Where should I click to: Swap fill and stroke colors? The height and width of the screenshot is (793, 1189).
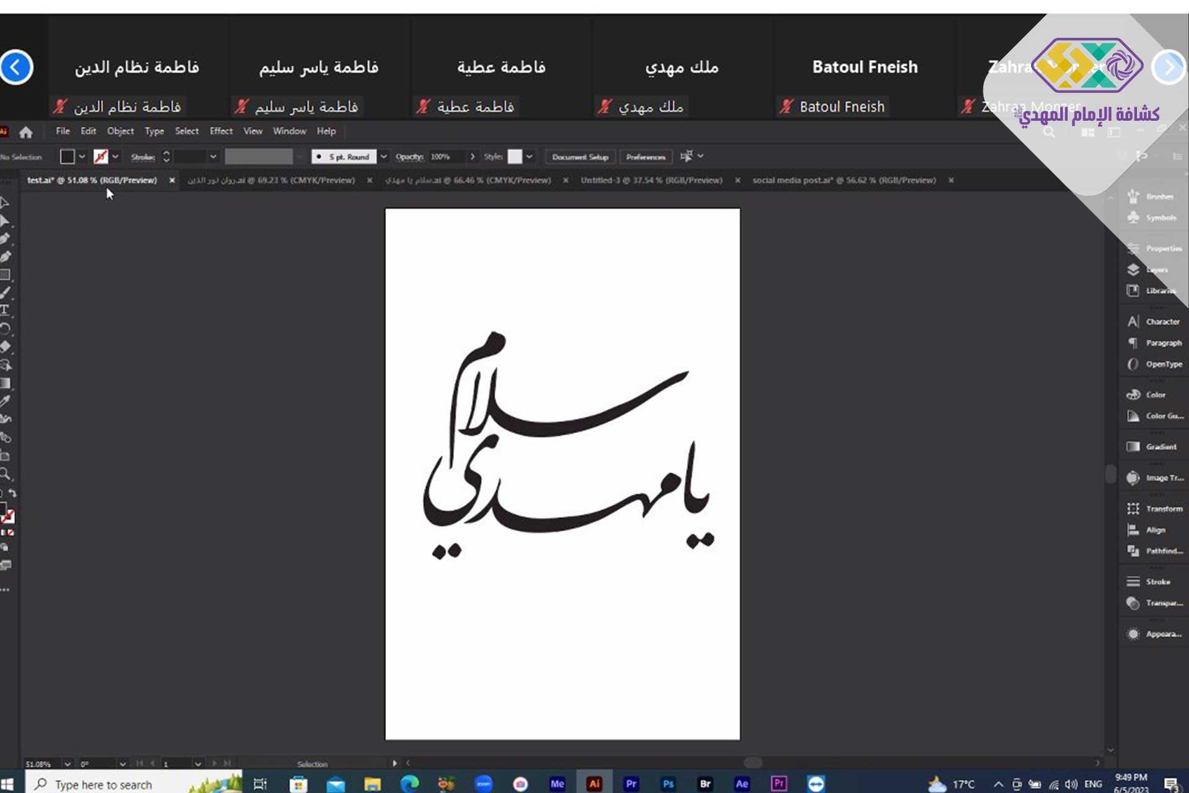coord(12,494)
